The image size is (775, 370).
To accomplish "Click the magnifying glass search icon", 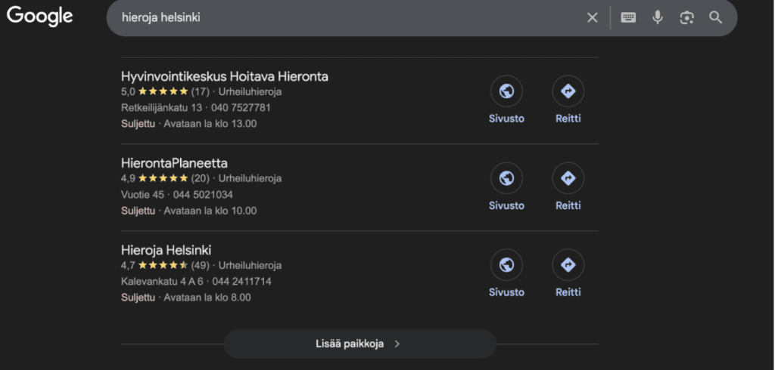I will click(x=715, y=17).
